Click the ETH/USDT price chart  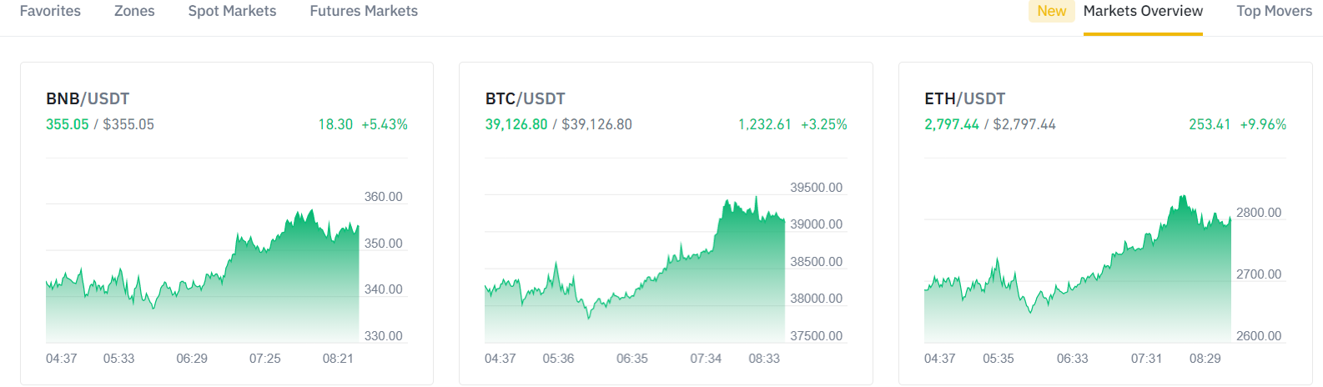pyautogui.click(x=1076, y=275)
